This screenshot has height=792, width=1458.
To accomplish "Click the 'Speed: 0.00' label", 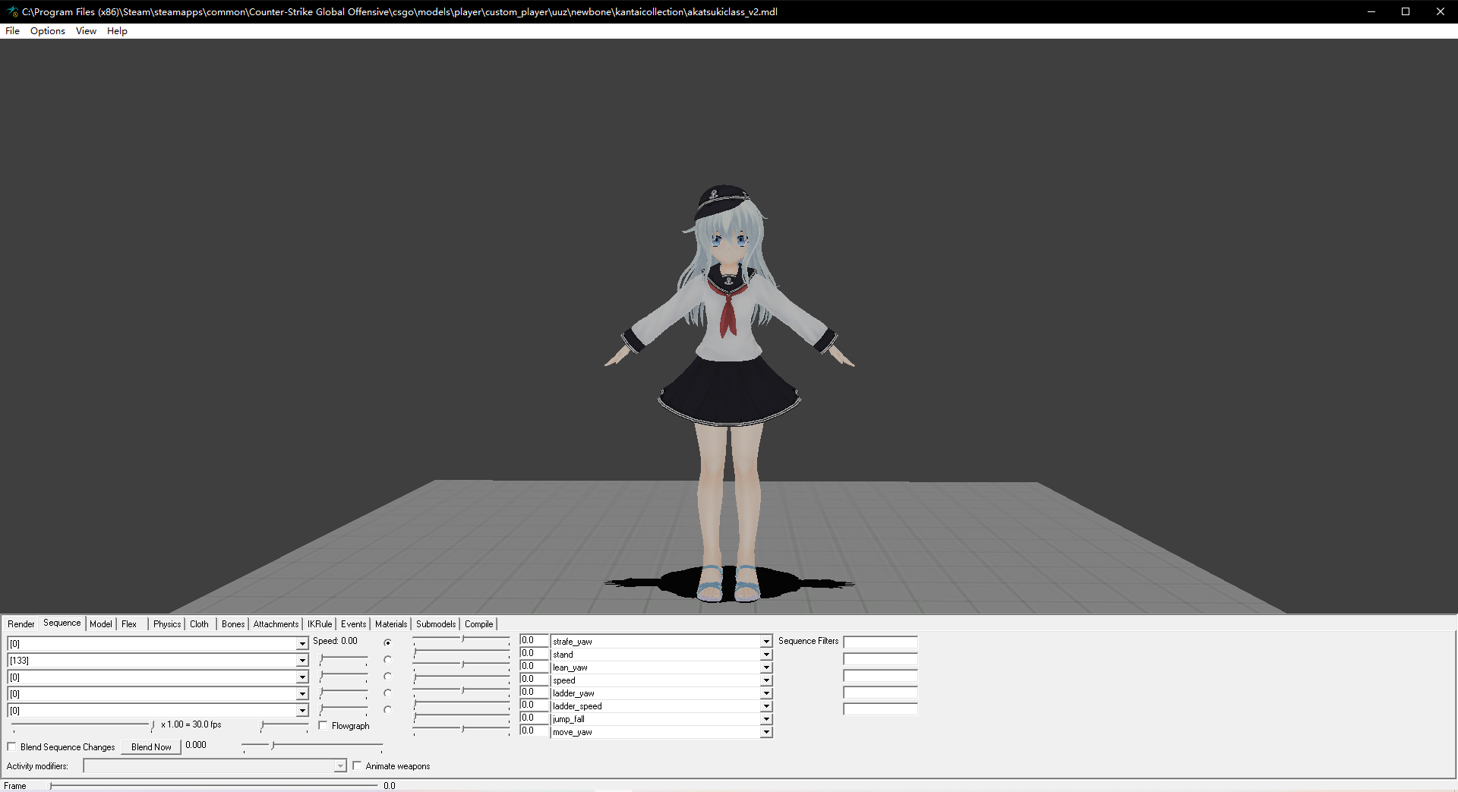I will pos(335,642).
